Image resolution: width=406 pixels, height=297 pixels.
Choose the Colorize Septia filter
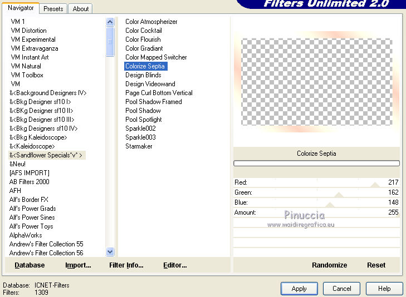146,66
